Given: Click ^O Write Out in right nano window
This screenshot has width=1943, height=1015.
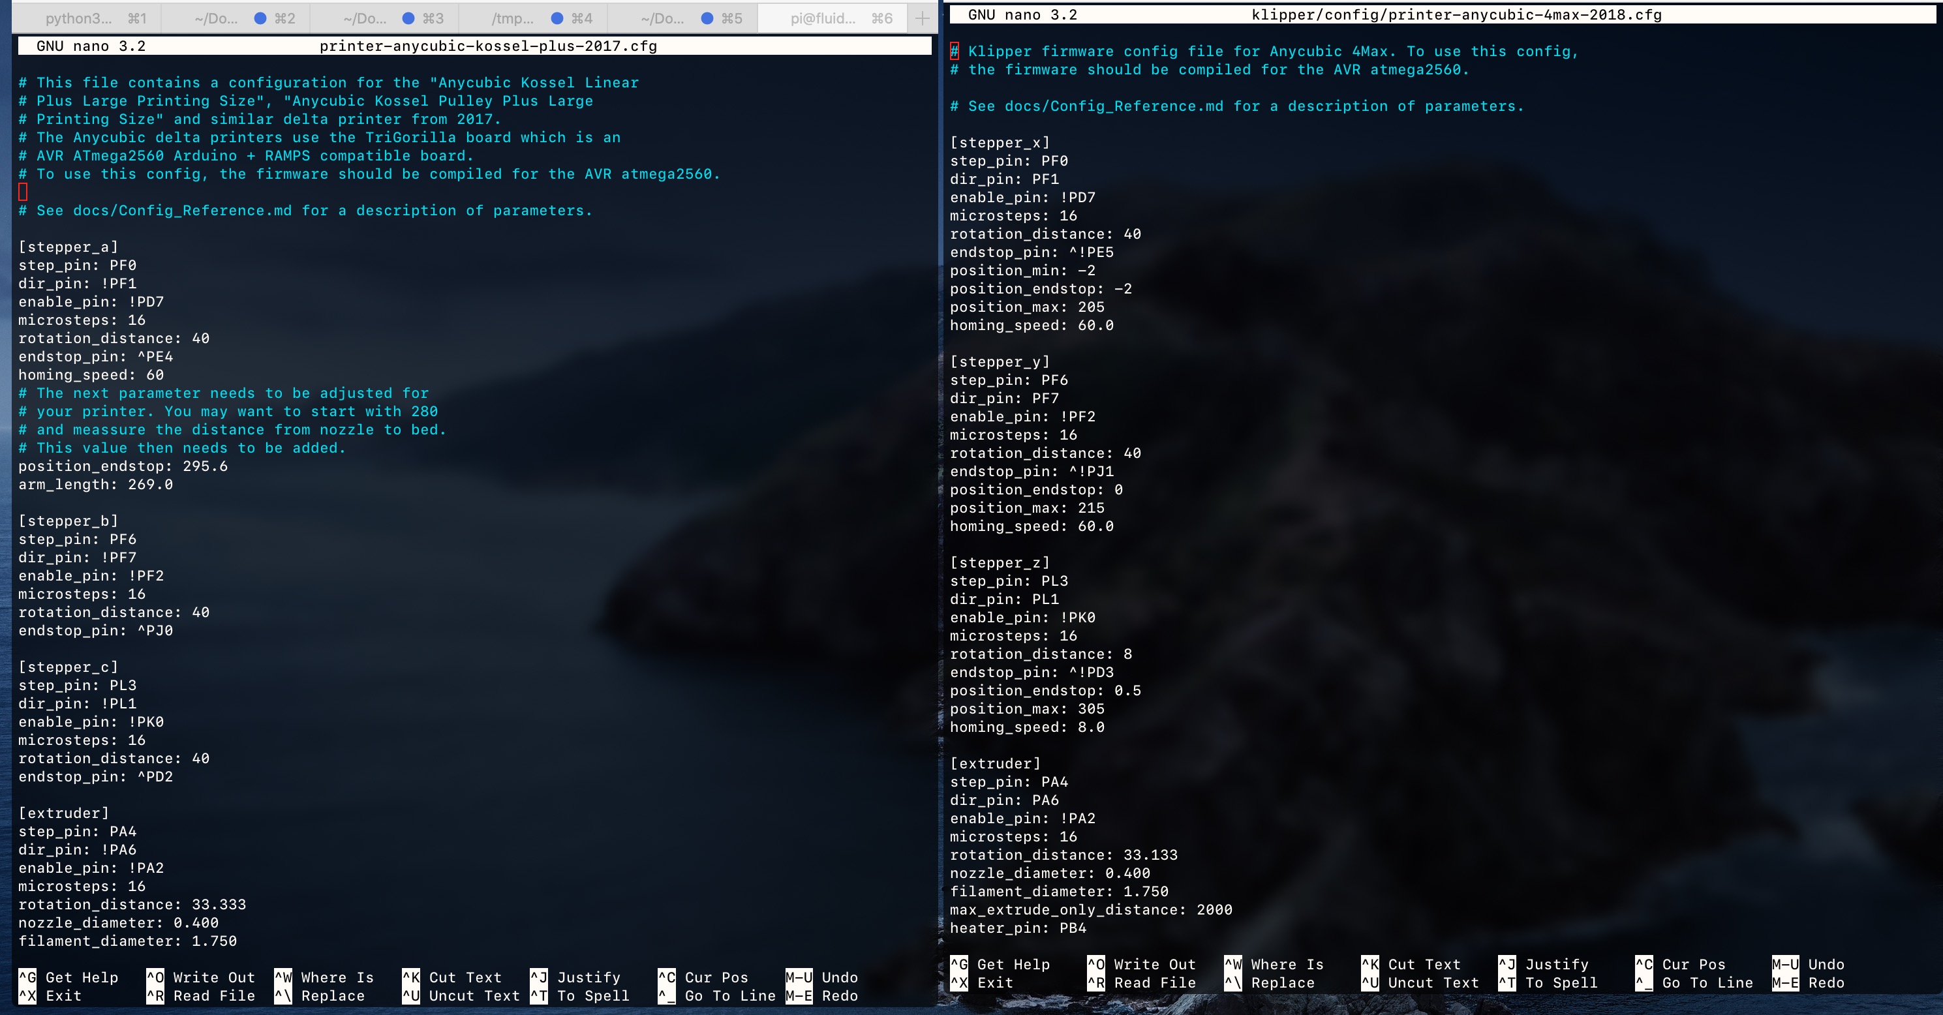Looking at the screenshot, I should (x=1141, y=965).
